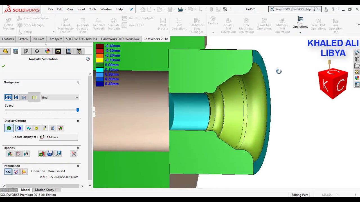Open the ConfigurationManager tab
Screen dimensions: 360x202
pyautogui.click(x=26, y=51)
